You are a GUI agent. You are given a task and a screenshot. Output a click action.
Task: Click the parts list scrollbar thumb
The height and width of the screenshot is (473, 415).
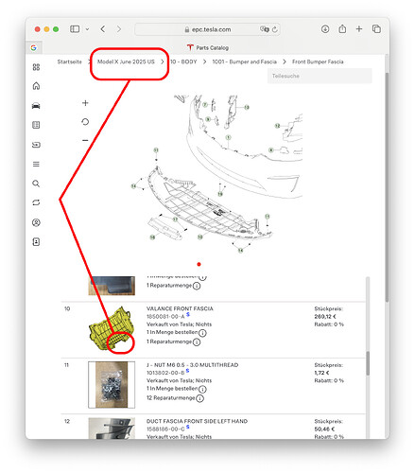368,363
